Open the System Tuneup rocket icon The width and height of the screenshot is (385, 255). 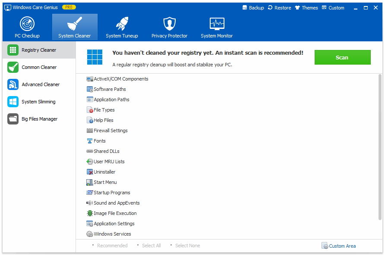click(x=122, y=24)
